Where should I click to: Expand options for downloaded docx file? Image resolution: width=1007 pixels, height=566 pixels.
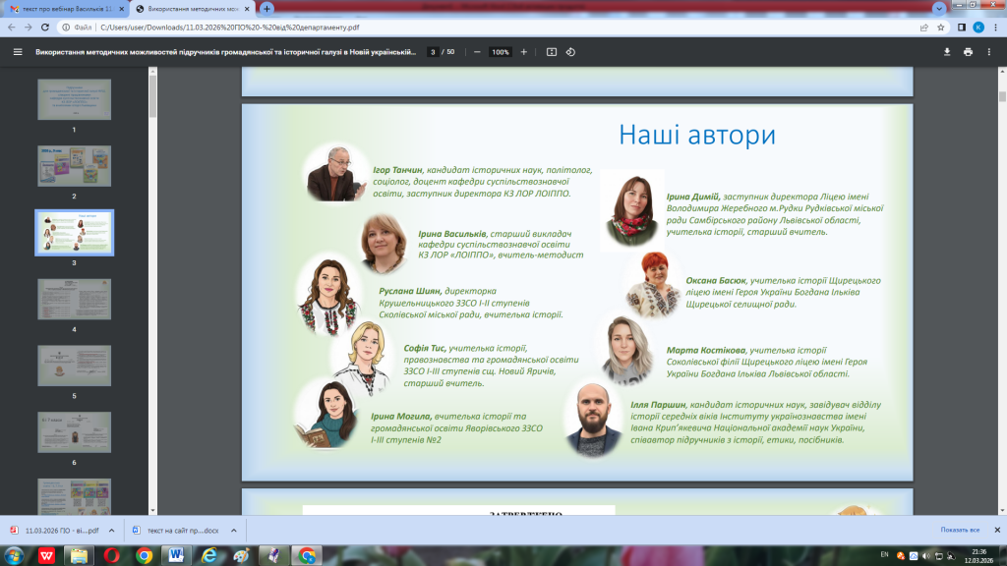pyautogui.click(x=233, y=530)
